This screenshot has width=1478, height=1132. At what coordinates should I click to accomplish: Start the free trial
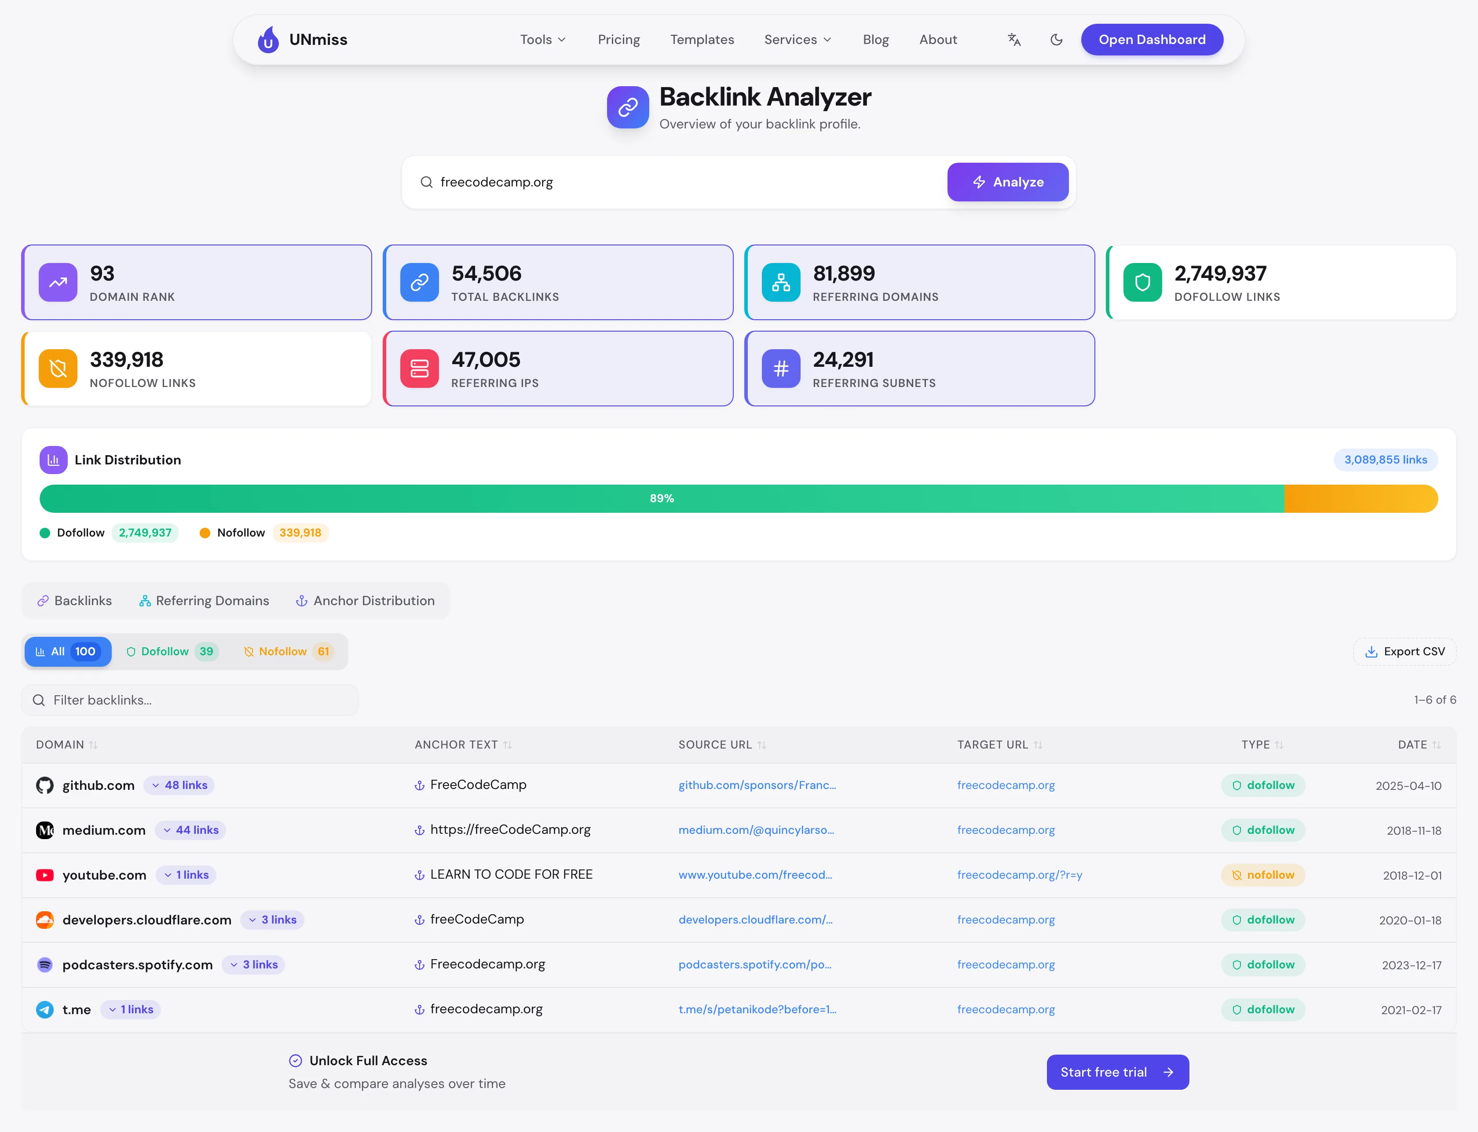point(1117,1072)
